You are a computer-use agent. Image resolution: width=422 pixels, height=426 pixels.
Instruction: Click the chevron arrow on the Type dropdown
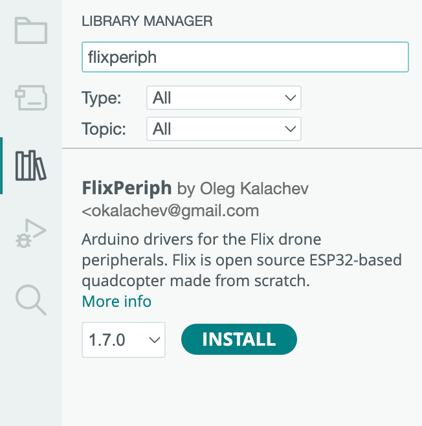click(289, 98)
